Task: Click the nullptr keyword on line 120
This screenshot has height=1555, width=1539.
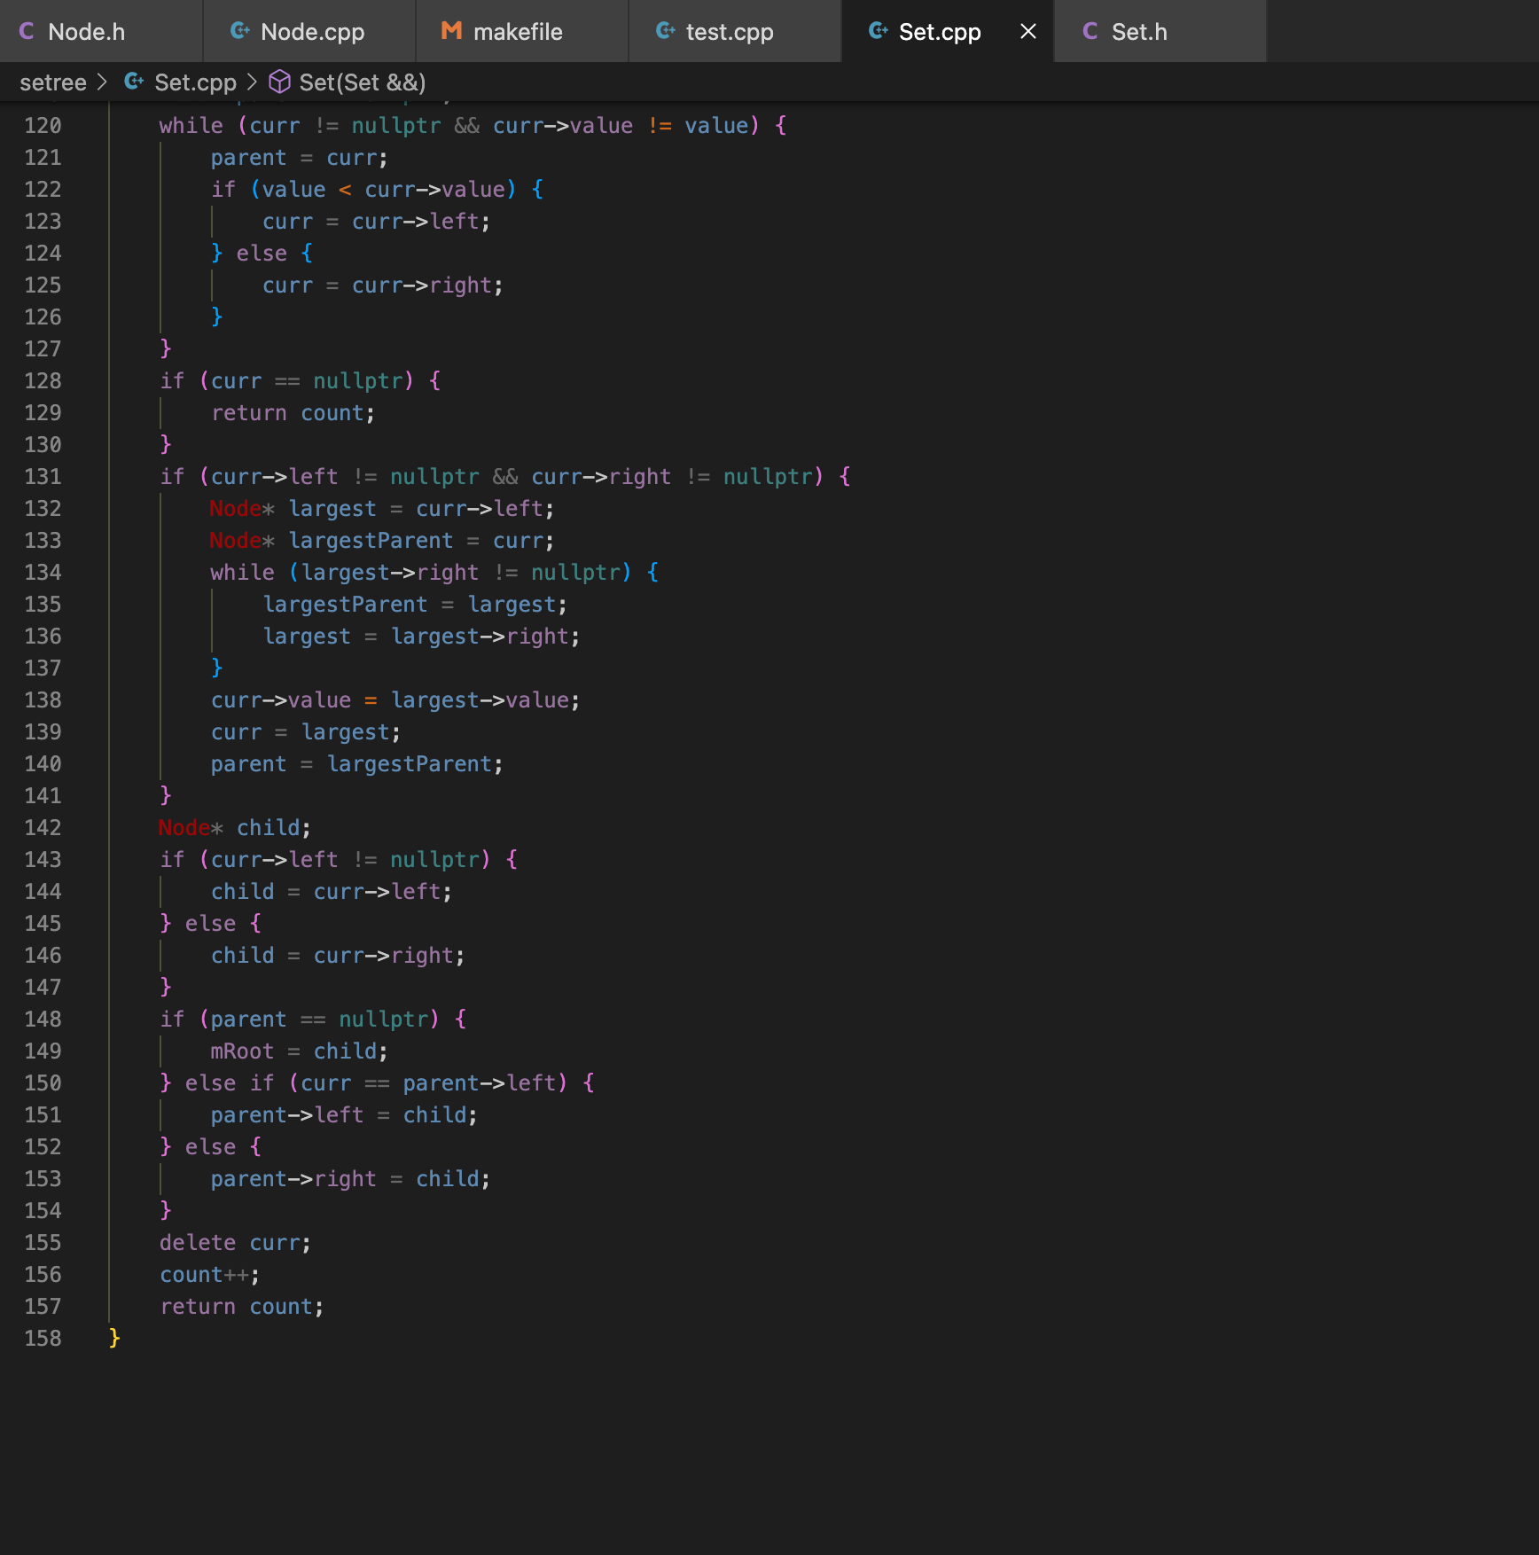Action: click(x=395, y=125)
